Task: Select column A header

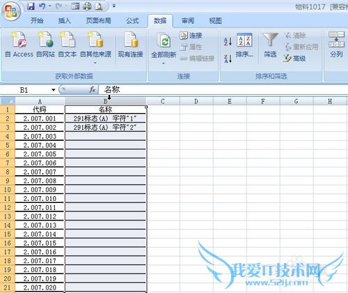Action: tap(40, 101)
